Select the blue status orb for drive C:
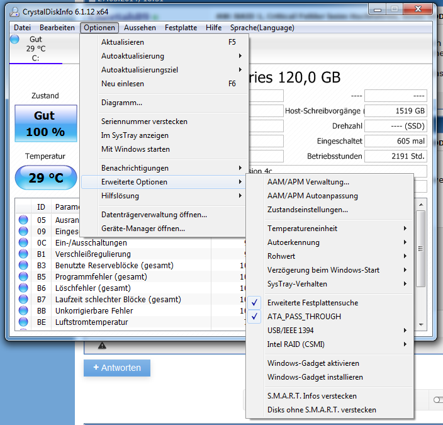The width and height of the screenshot is (443, 425). [x=14, y=39]
